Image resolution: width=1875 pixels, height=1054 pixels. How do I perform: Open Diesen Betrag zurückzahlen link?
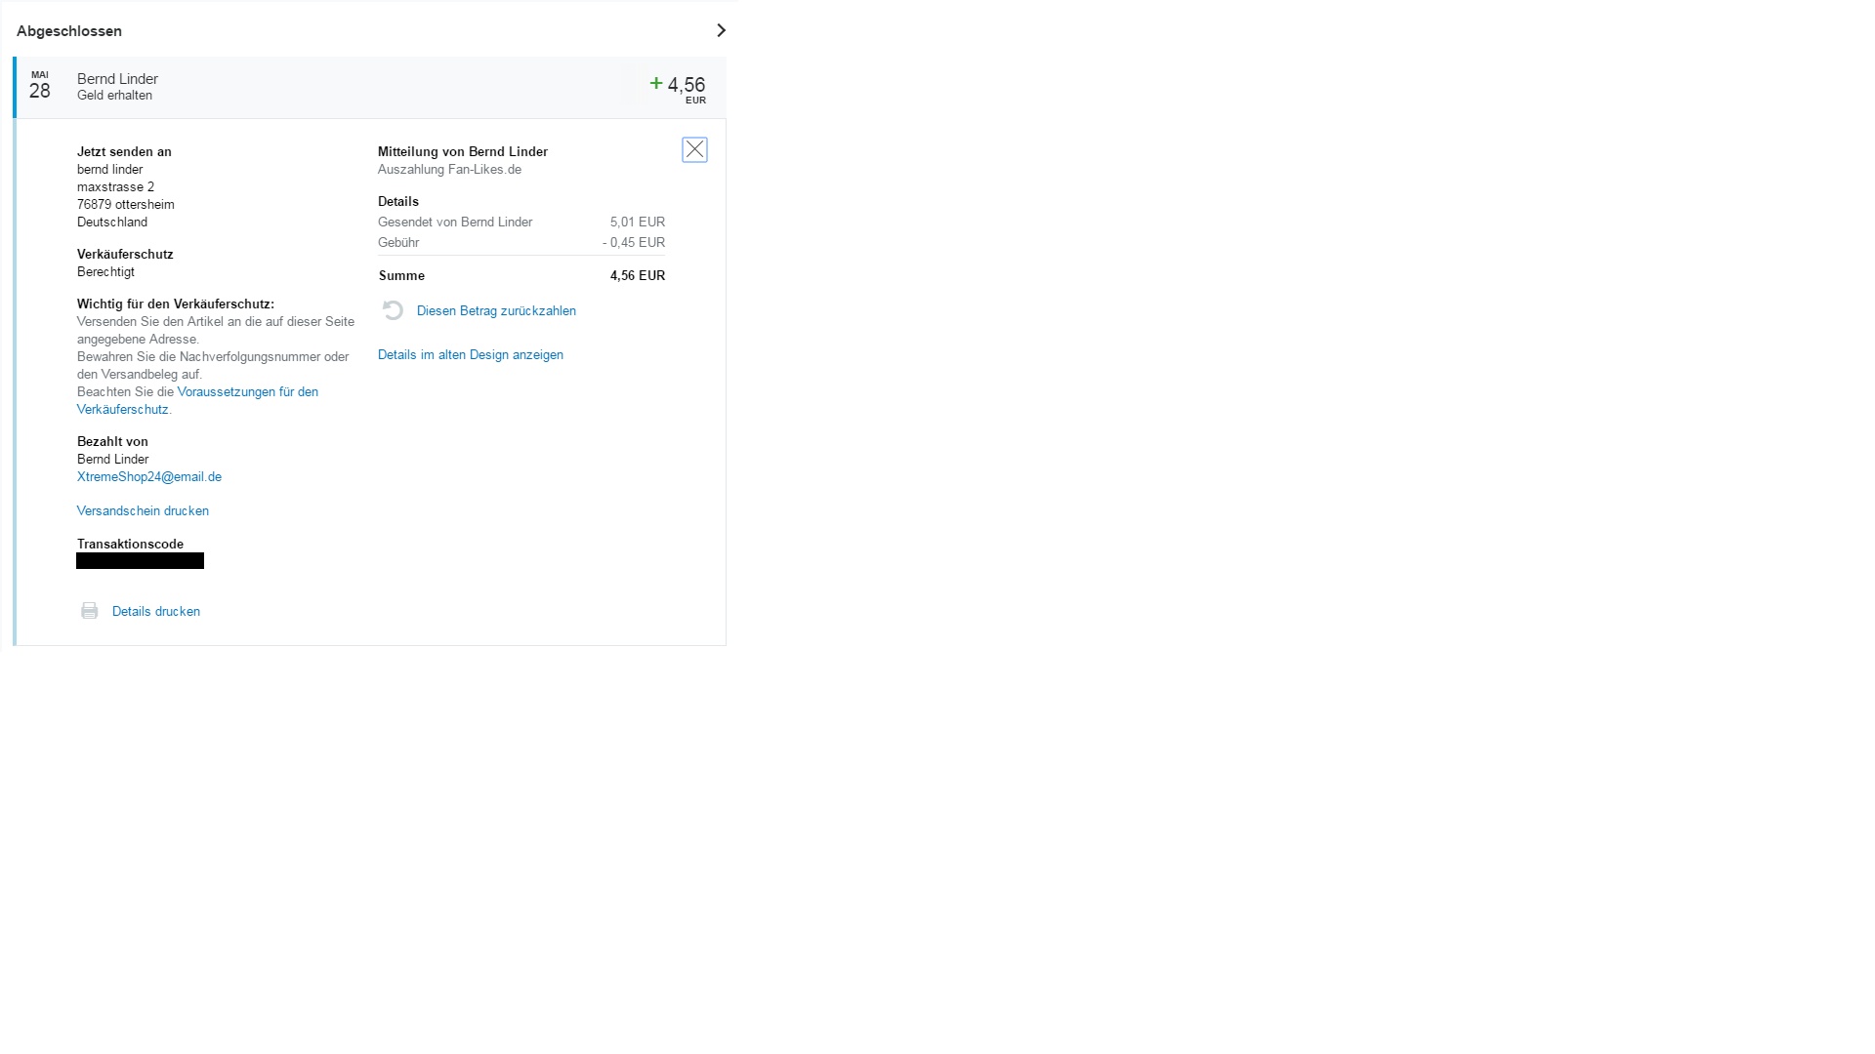coord(496,310)
